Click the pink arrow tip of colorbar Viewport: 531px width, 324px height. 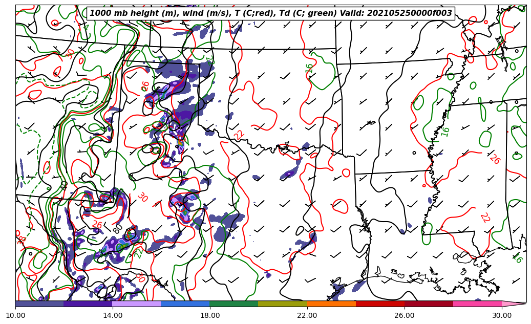coord(514,304)
